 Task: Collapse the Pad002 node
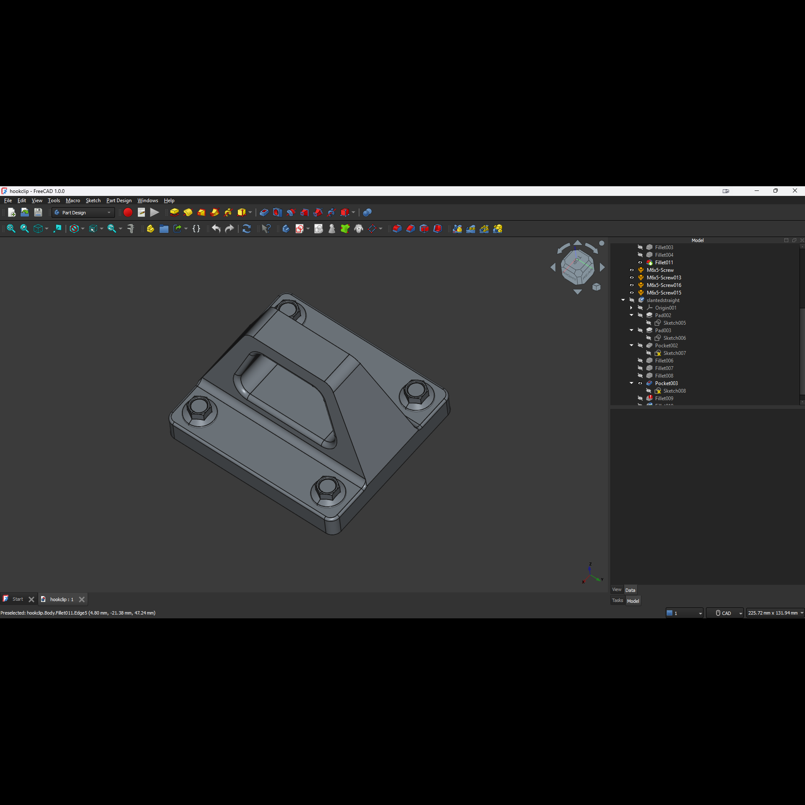click(x=631, y=315)
